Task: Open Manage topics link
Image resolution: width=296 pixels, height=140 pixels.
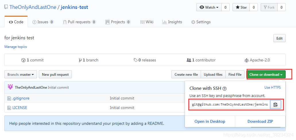Action: [16, 46]
